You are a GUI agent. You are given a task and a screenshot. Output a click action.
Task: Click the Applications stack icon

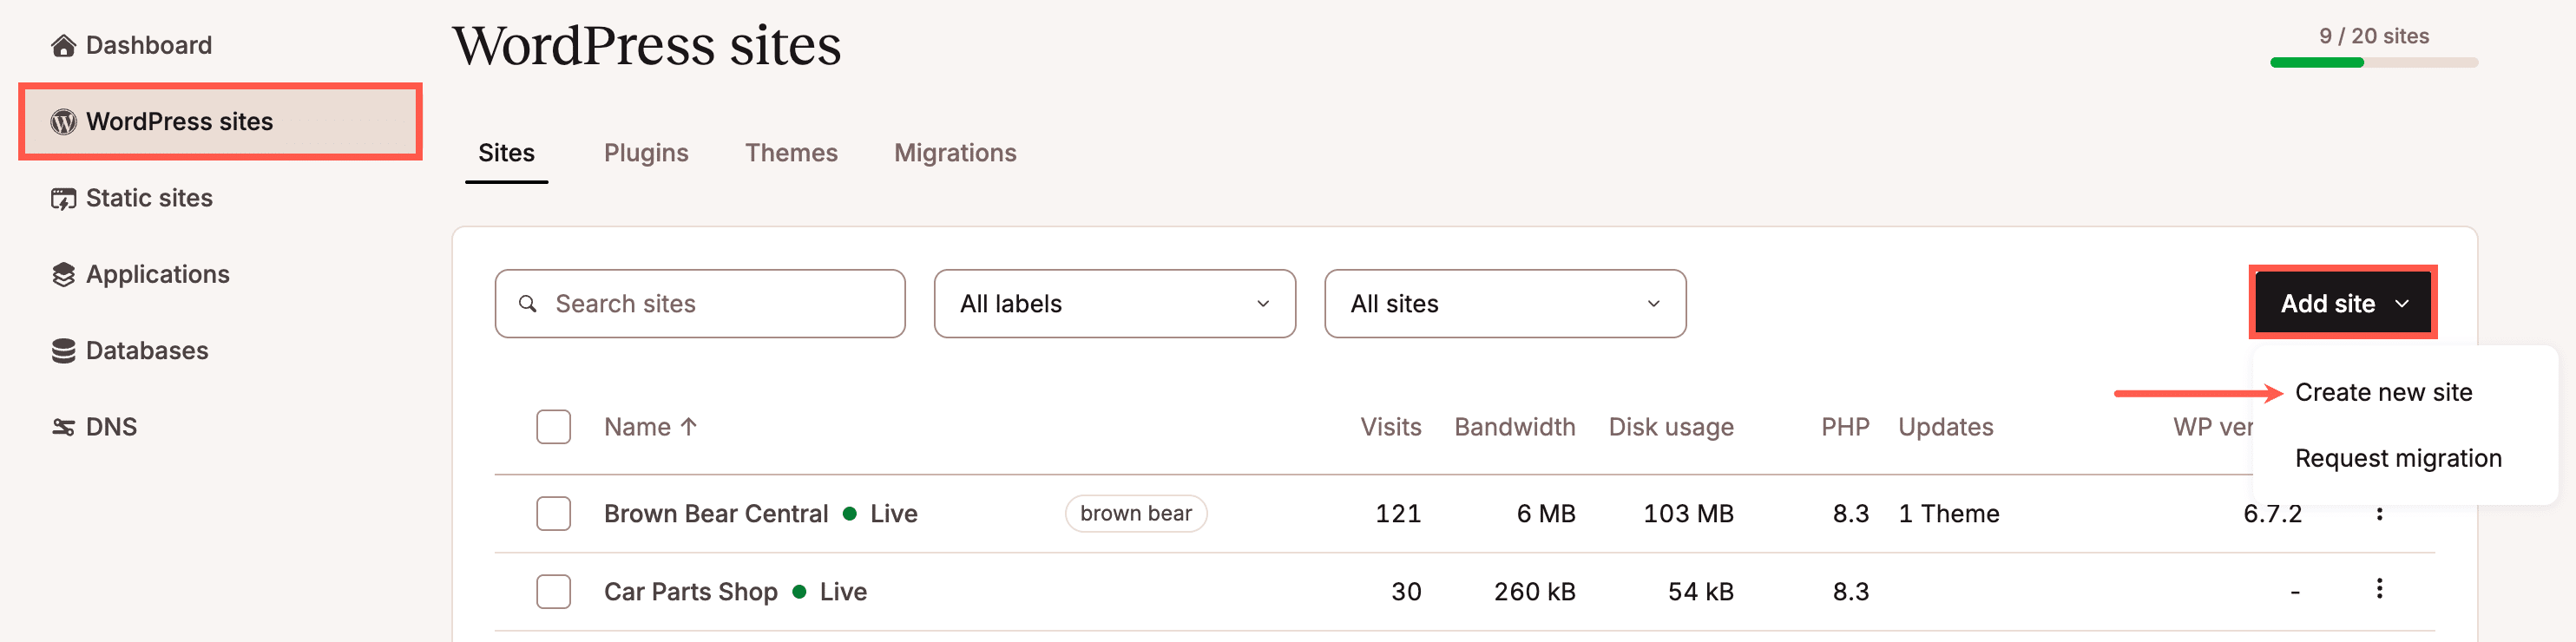click(x=63, y=275)
